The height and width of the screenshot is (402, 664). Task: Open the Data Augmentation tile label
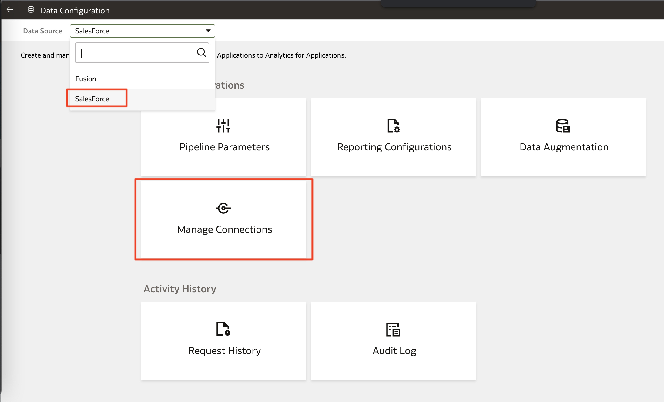(564, 147)
